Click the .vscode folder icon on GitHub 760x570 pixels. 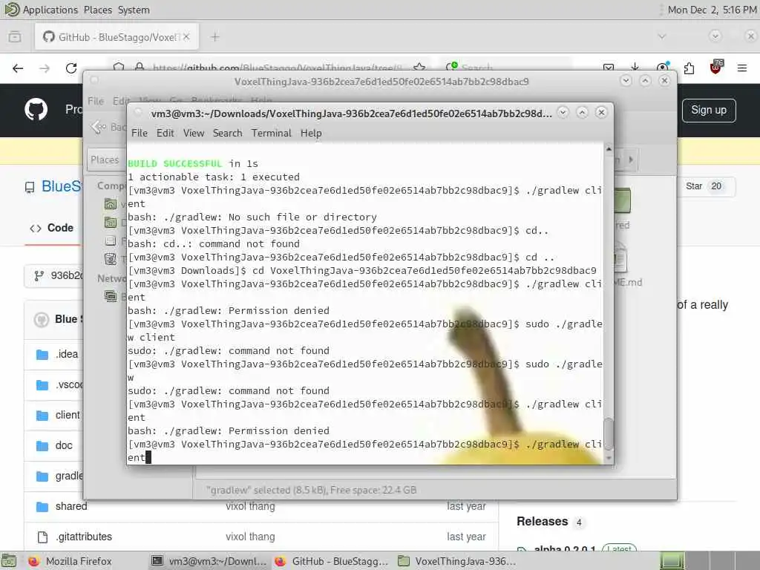click(42, 385)
